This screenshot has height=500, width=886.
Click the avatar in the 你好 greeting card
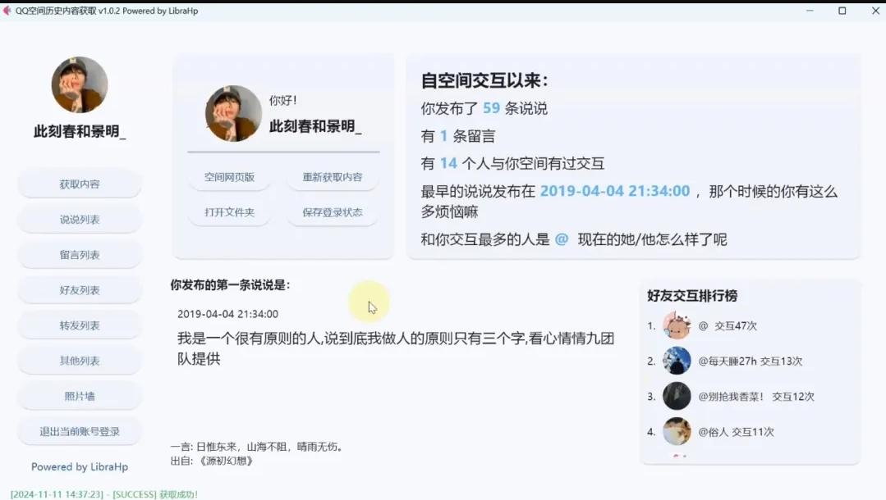tap(233, 113)
